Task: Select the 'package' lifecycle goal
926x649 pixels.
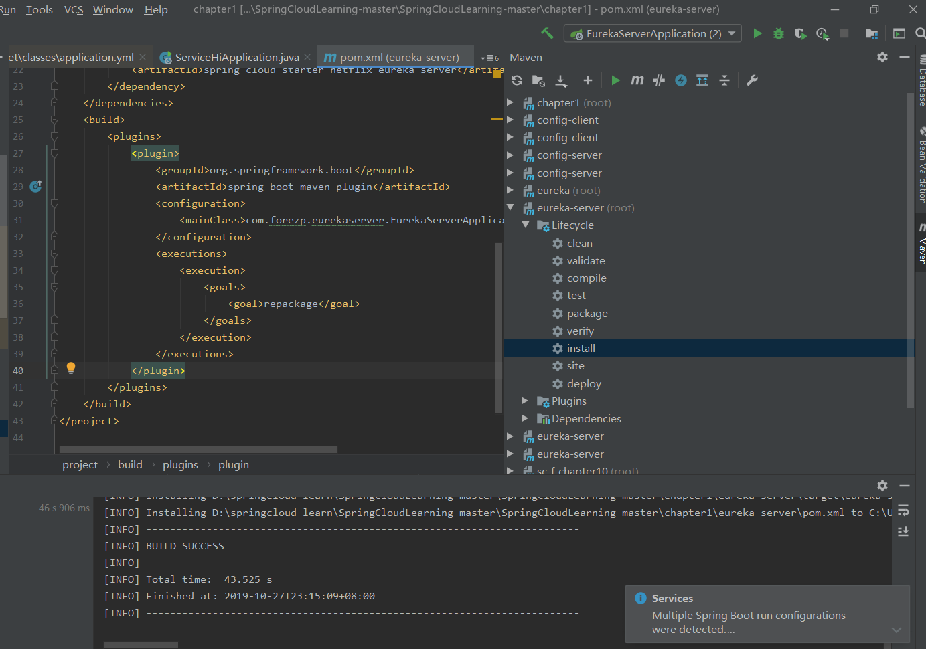Action: coord(587,313)
